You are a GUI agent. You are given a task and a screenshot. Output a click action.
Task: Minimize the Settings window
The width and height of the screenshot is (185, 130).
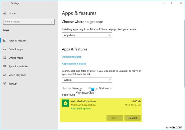pos(164,3)
